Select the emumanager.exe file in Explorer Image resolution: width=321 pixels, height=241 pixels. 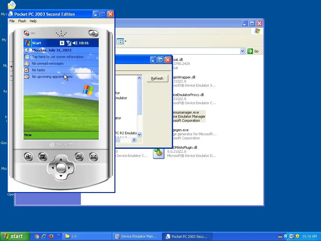coord(189,116)
